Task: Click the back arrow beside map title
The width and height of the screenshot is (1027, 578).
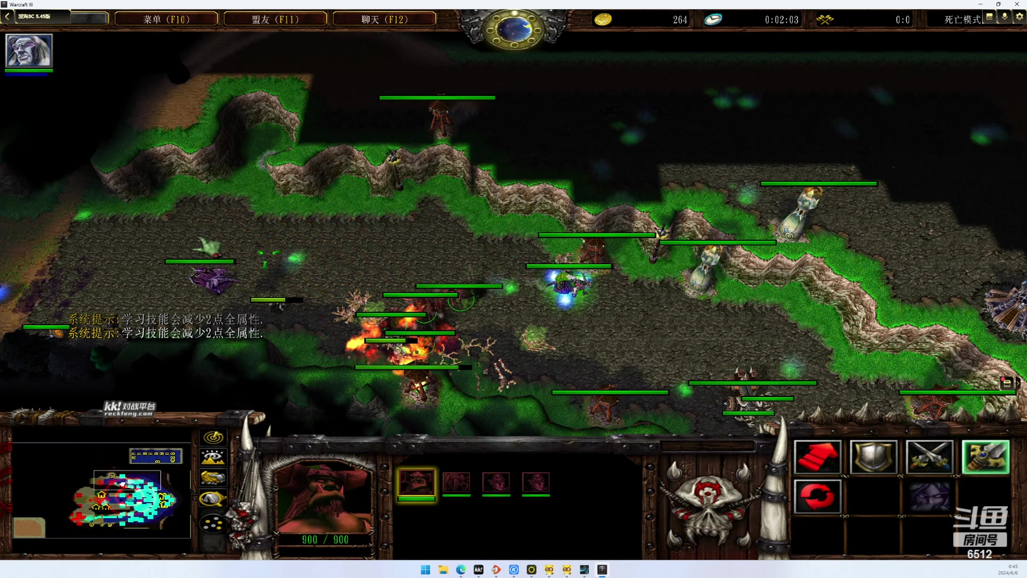Action: click(x=7, y=17)
